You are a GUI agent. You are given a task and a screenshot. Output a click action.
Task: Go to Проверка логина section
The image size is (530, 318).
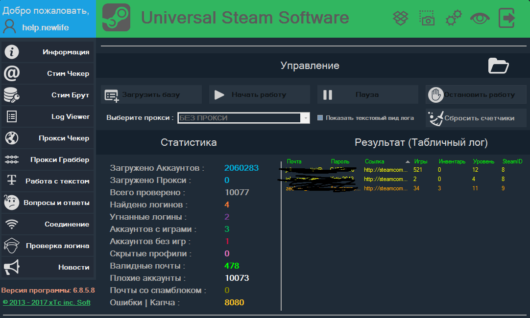48,246
